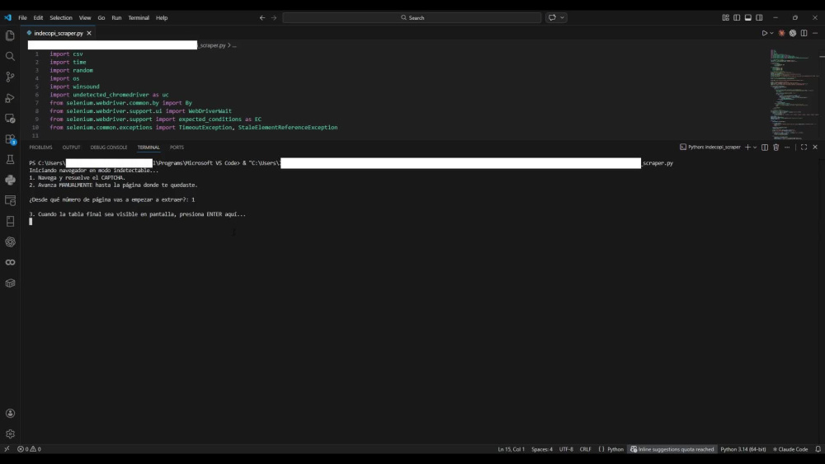Go back with the navigation arrow
The height and width of the screenshot is (464, 825).
pos(262,17)
